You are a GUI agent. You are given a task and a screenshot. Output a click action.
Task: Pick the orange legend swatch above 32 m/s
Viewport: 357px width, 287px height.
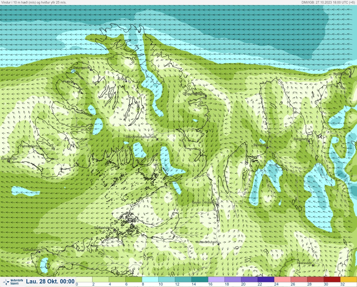[x=348, y=280]
